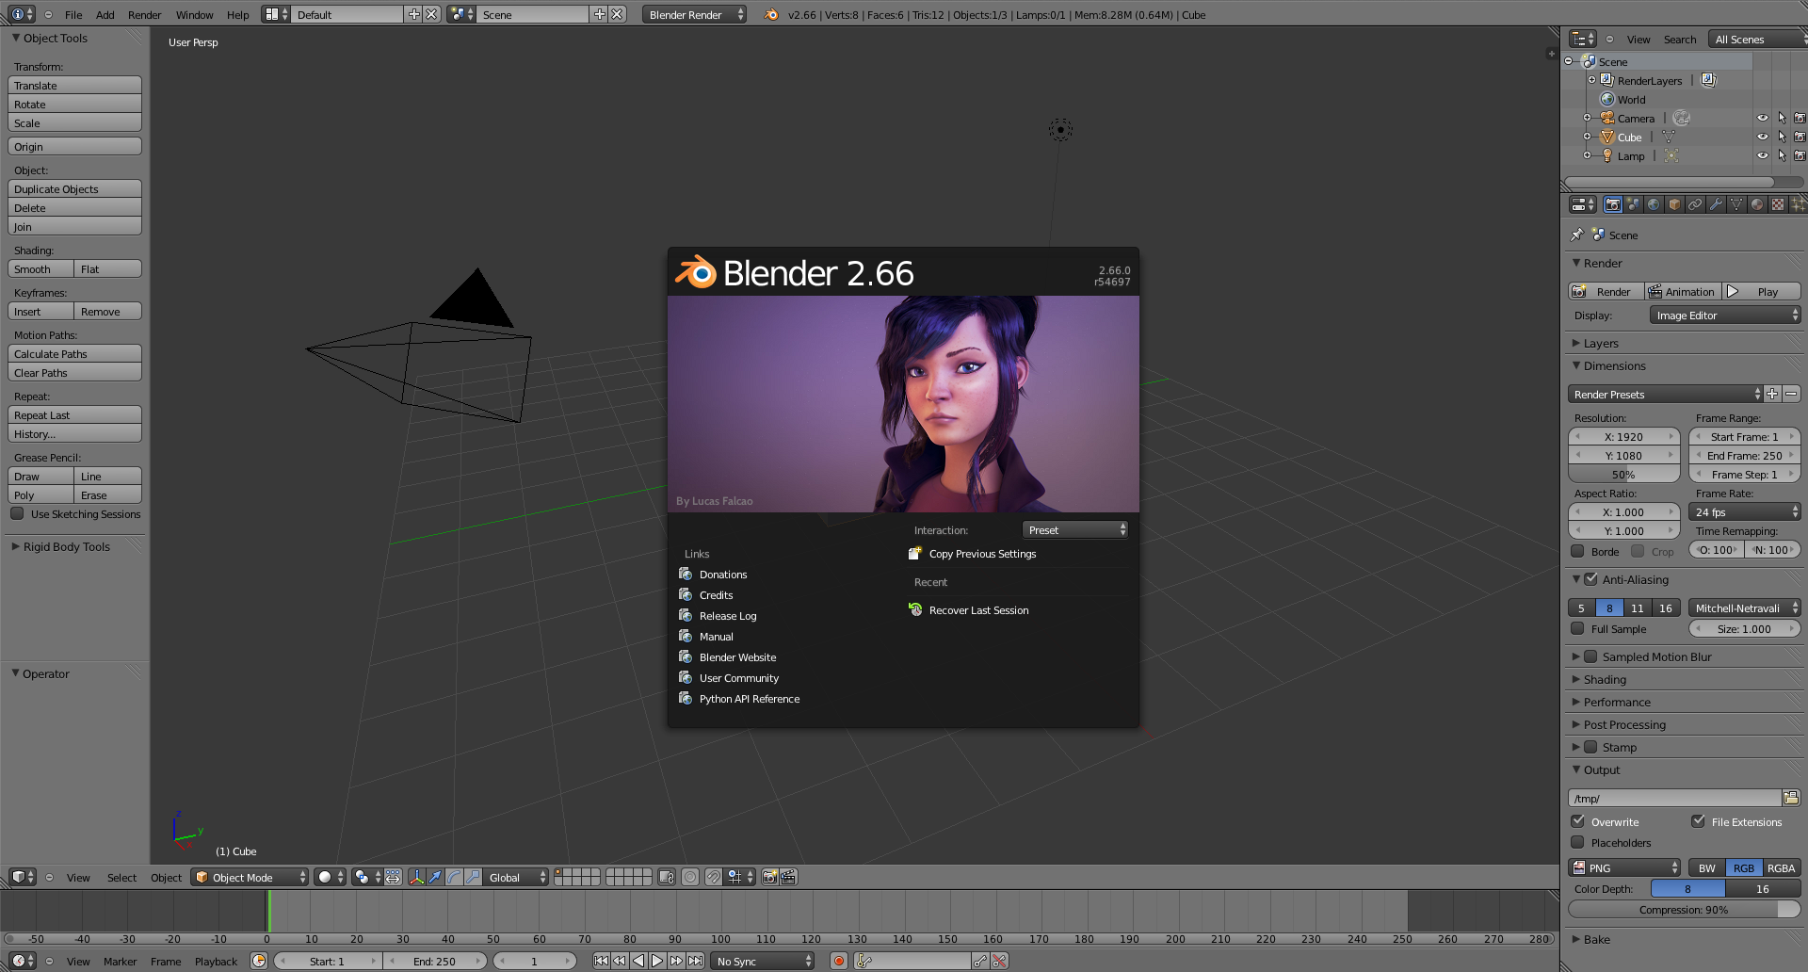Screen dimensions: 1808x972
Task: Expand the Performance panel
Action: (x=1617, y=702)
